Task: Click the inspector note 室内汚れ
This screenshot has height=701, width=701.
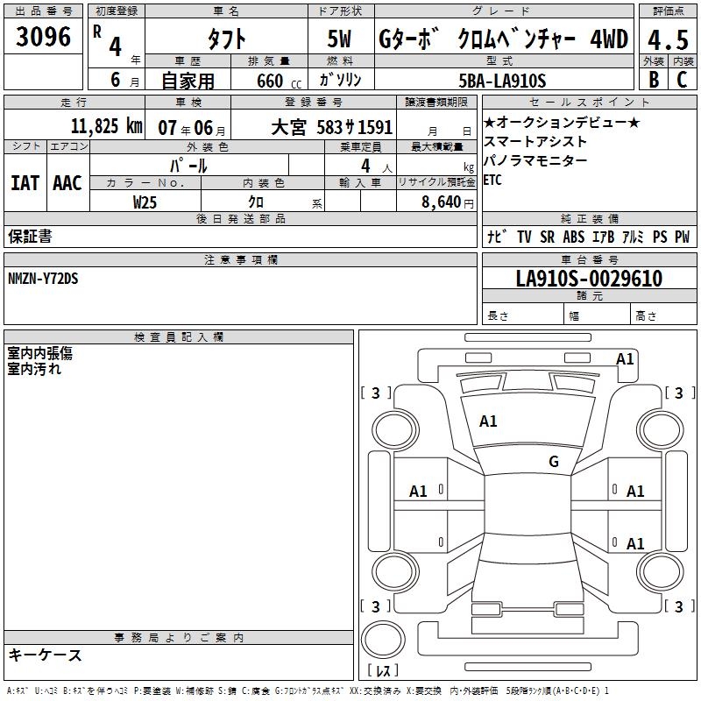Action: tap(34, 369)
